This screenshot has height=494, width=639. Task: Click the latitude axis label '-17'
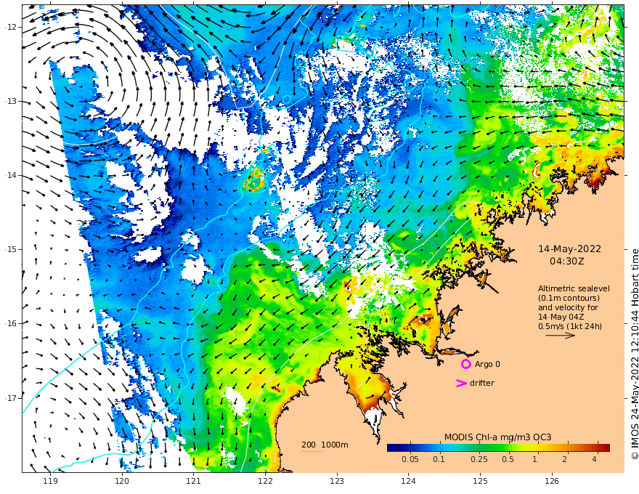pyautogui.click(x=11, y=398)
